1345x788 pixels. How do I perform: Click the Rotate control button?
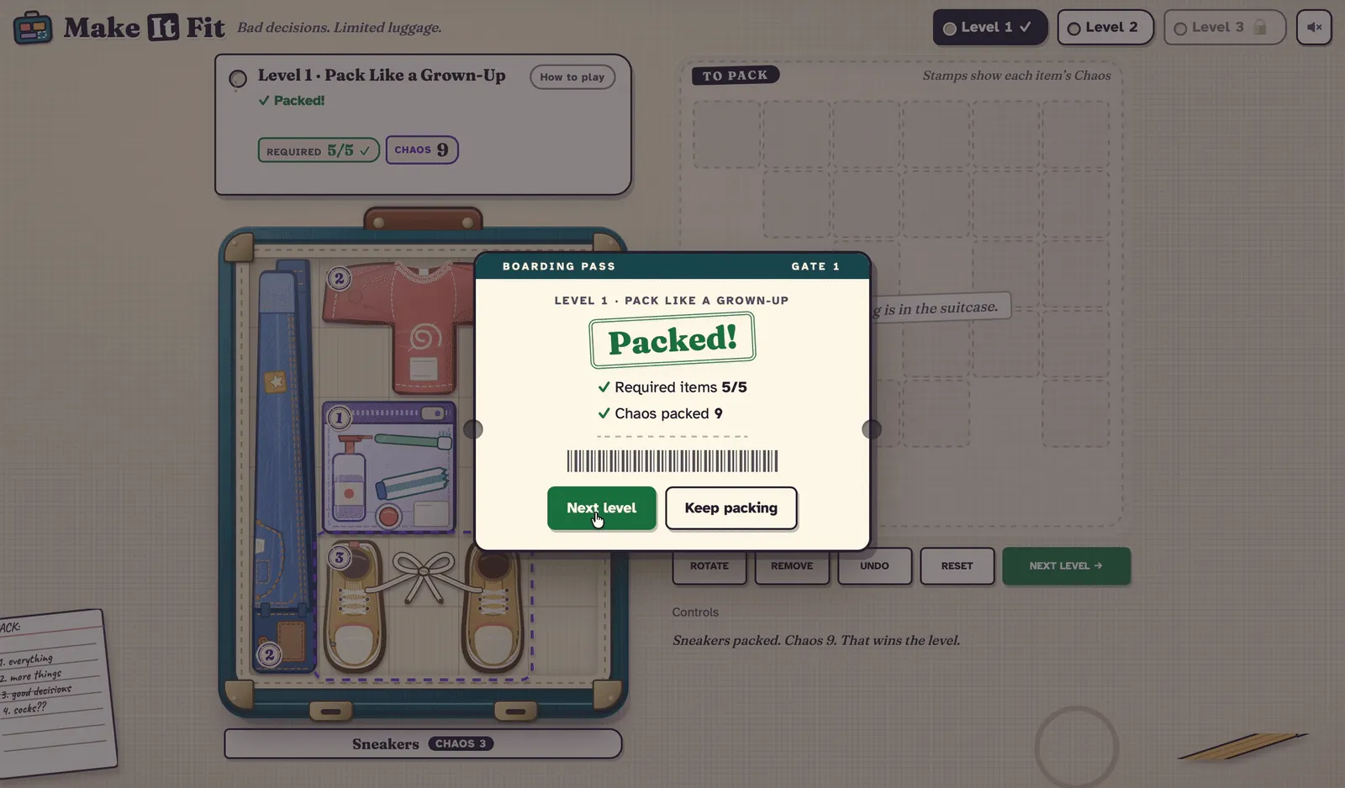coord(709,566)
